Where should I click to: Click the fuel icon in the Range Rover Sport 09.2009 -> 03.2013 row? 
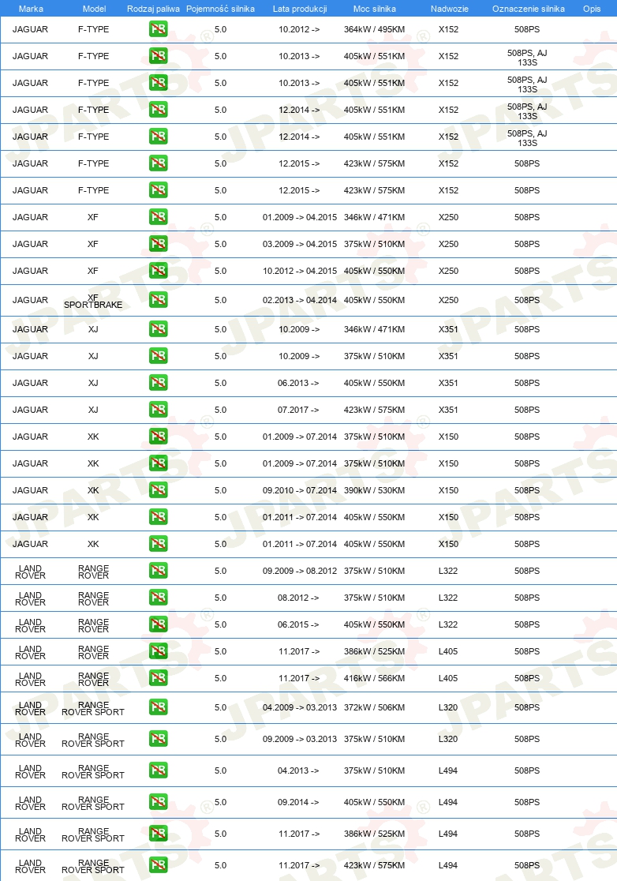(x=159, y=739)
